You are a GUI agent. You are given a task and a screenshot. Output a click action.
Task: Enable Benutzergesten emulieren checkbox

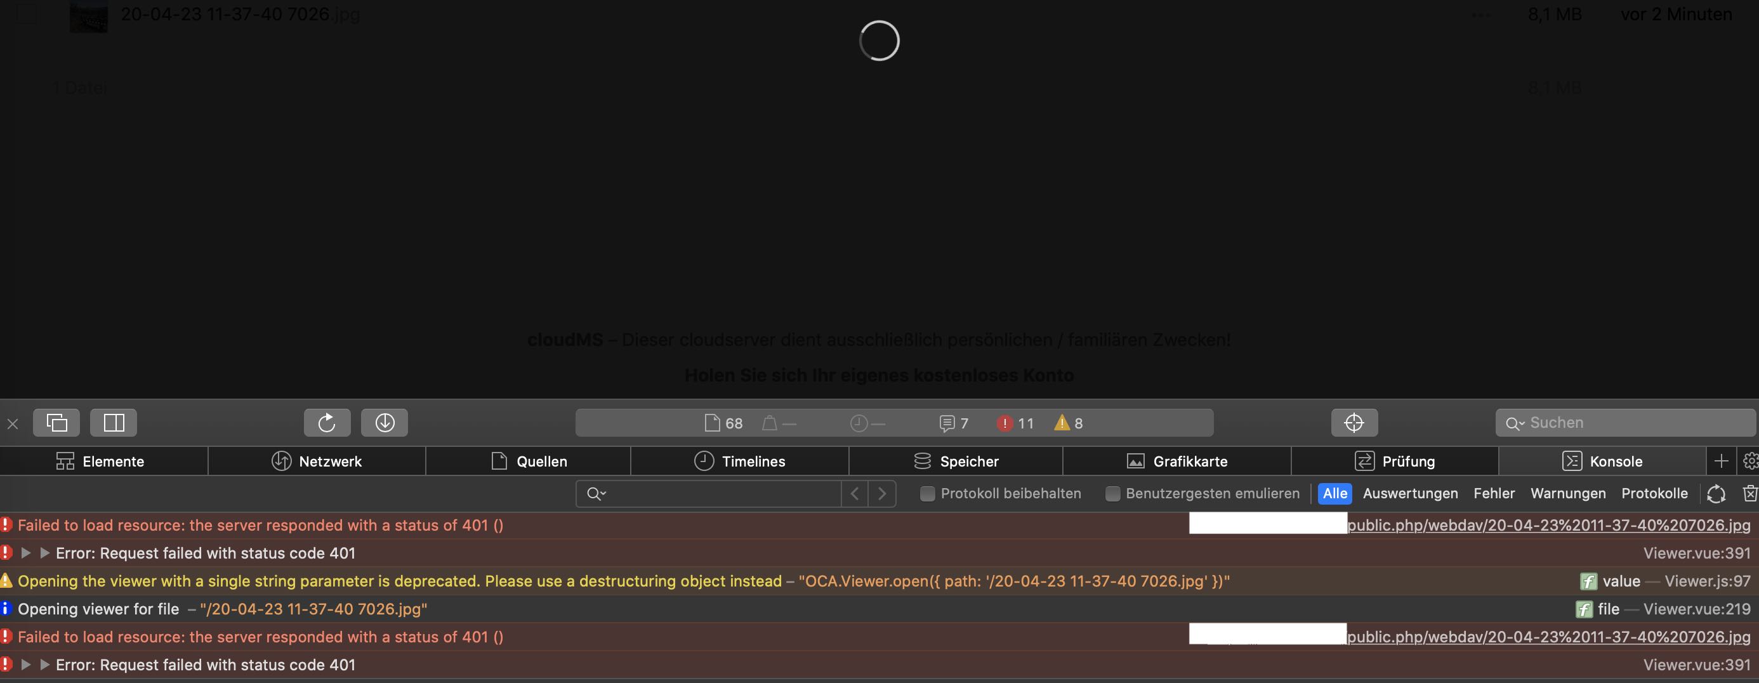coord(1112,494)
